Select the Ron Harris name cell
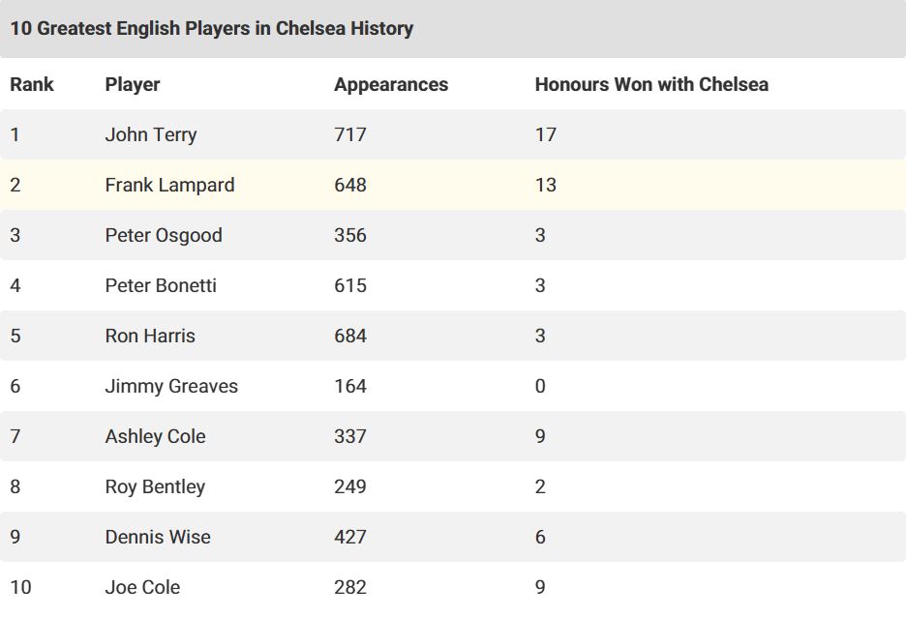Image resolution: width=906 pixels, height=617 pixels. [x=150, y=336]
